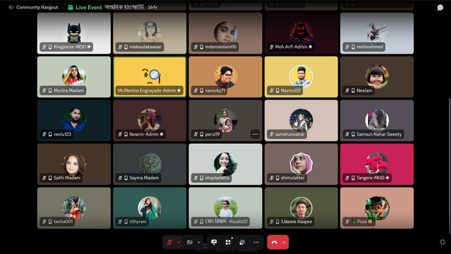Screen dimensions: 451x254
Task: Focus the Kingporos-MOD video tile
Action: 74,33
